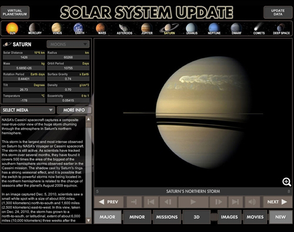Open the MOONS dropdown
The image size is (294, 232).
tap(68, 44)
